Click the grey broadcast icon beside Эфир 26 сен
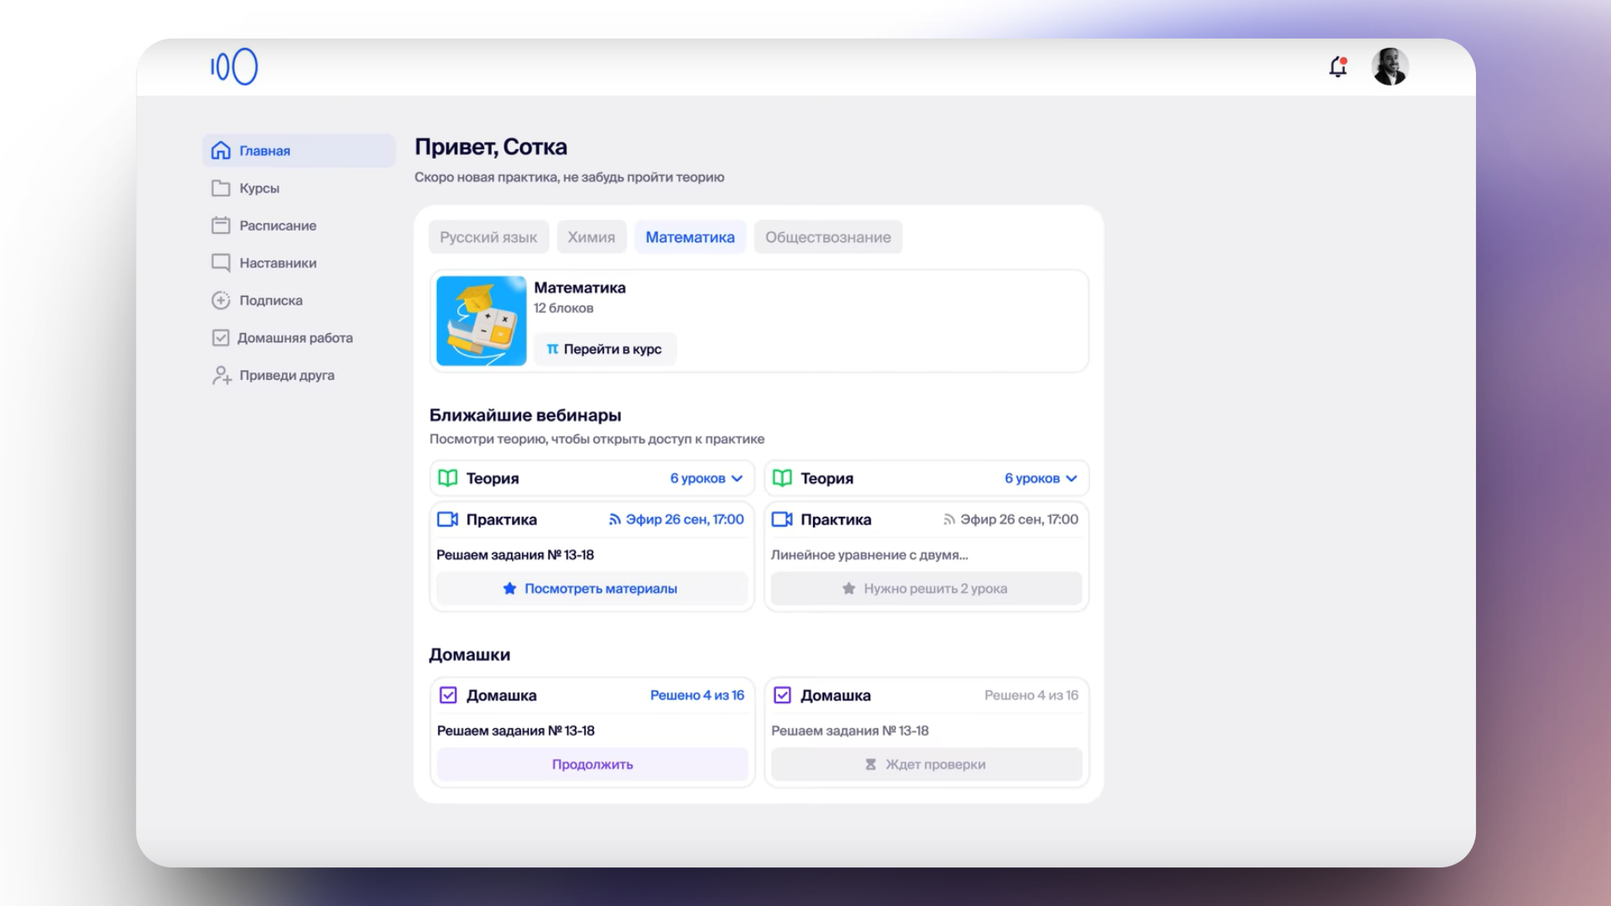Screen dimensions: 1611x906 pos(949,519)
